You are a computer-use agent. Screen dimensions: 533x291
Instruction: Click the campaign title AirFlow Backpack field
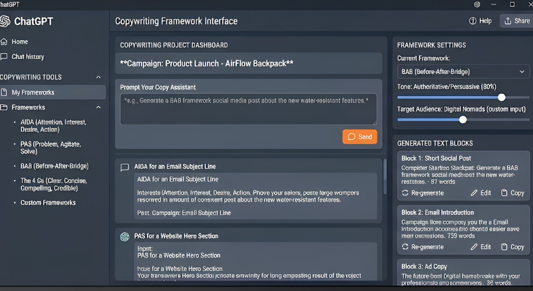point(248,64)
